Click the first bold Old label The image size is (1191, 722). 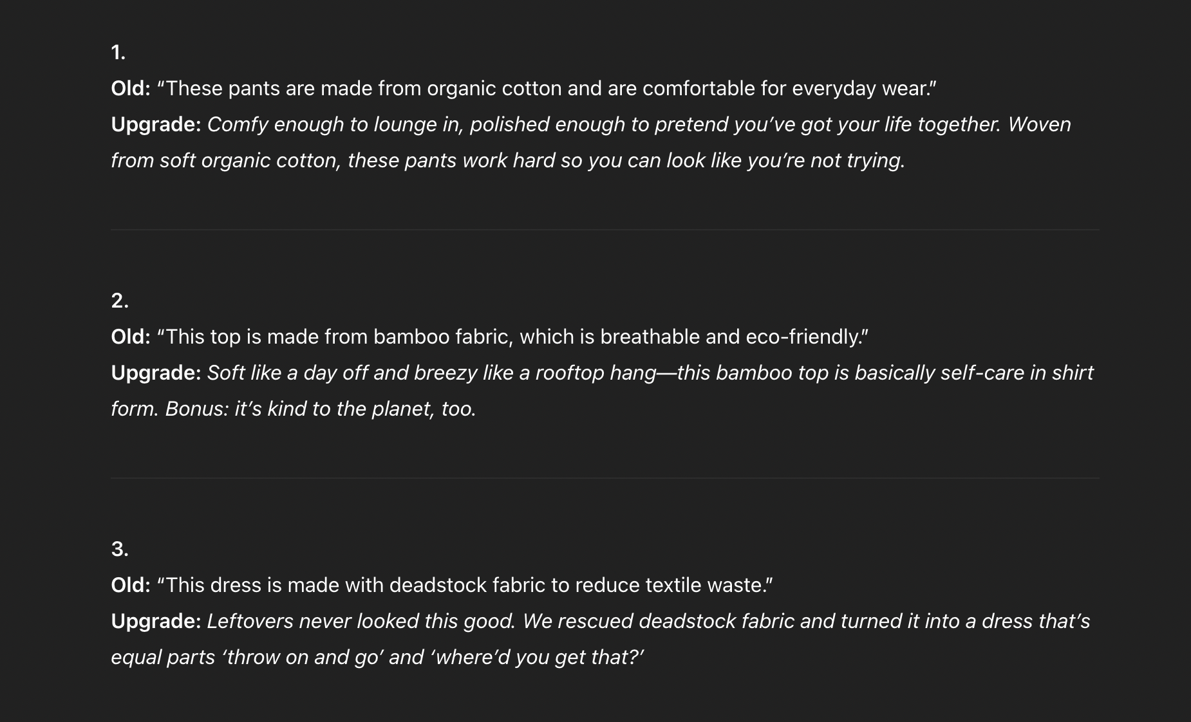pos(131,88)
